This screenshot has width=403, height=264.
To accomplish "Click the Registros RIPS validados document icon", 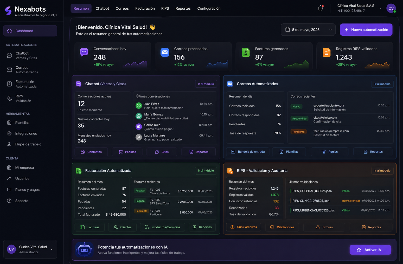I will click(x=327, y=52).
